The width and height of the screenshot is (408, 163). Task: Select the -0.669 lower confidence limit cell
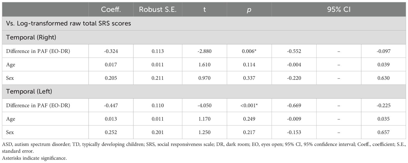pos(294,105)
